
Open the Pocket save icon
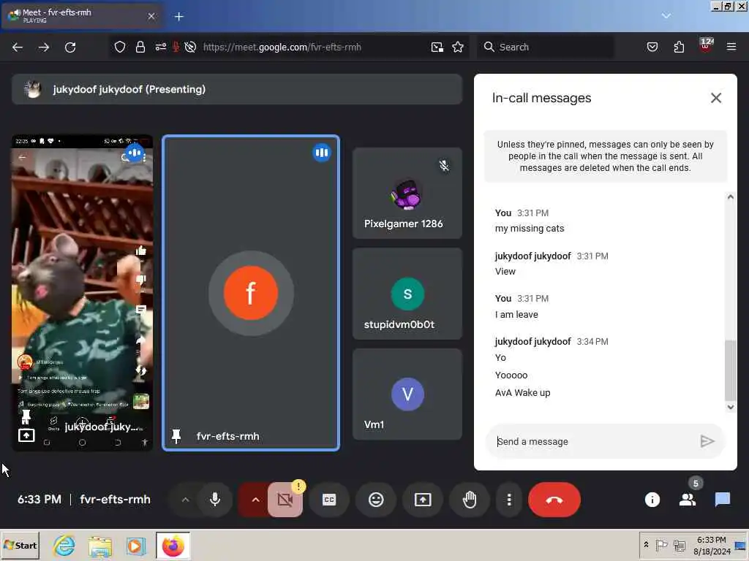(652, 47)
